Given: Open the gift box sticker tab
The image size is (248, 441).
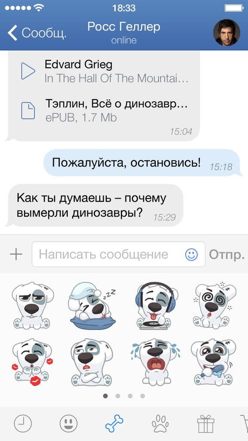Looking at the screenshot, I should pos(205,424).
